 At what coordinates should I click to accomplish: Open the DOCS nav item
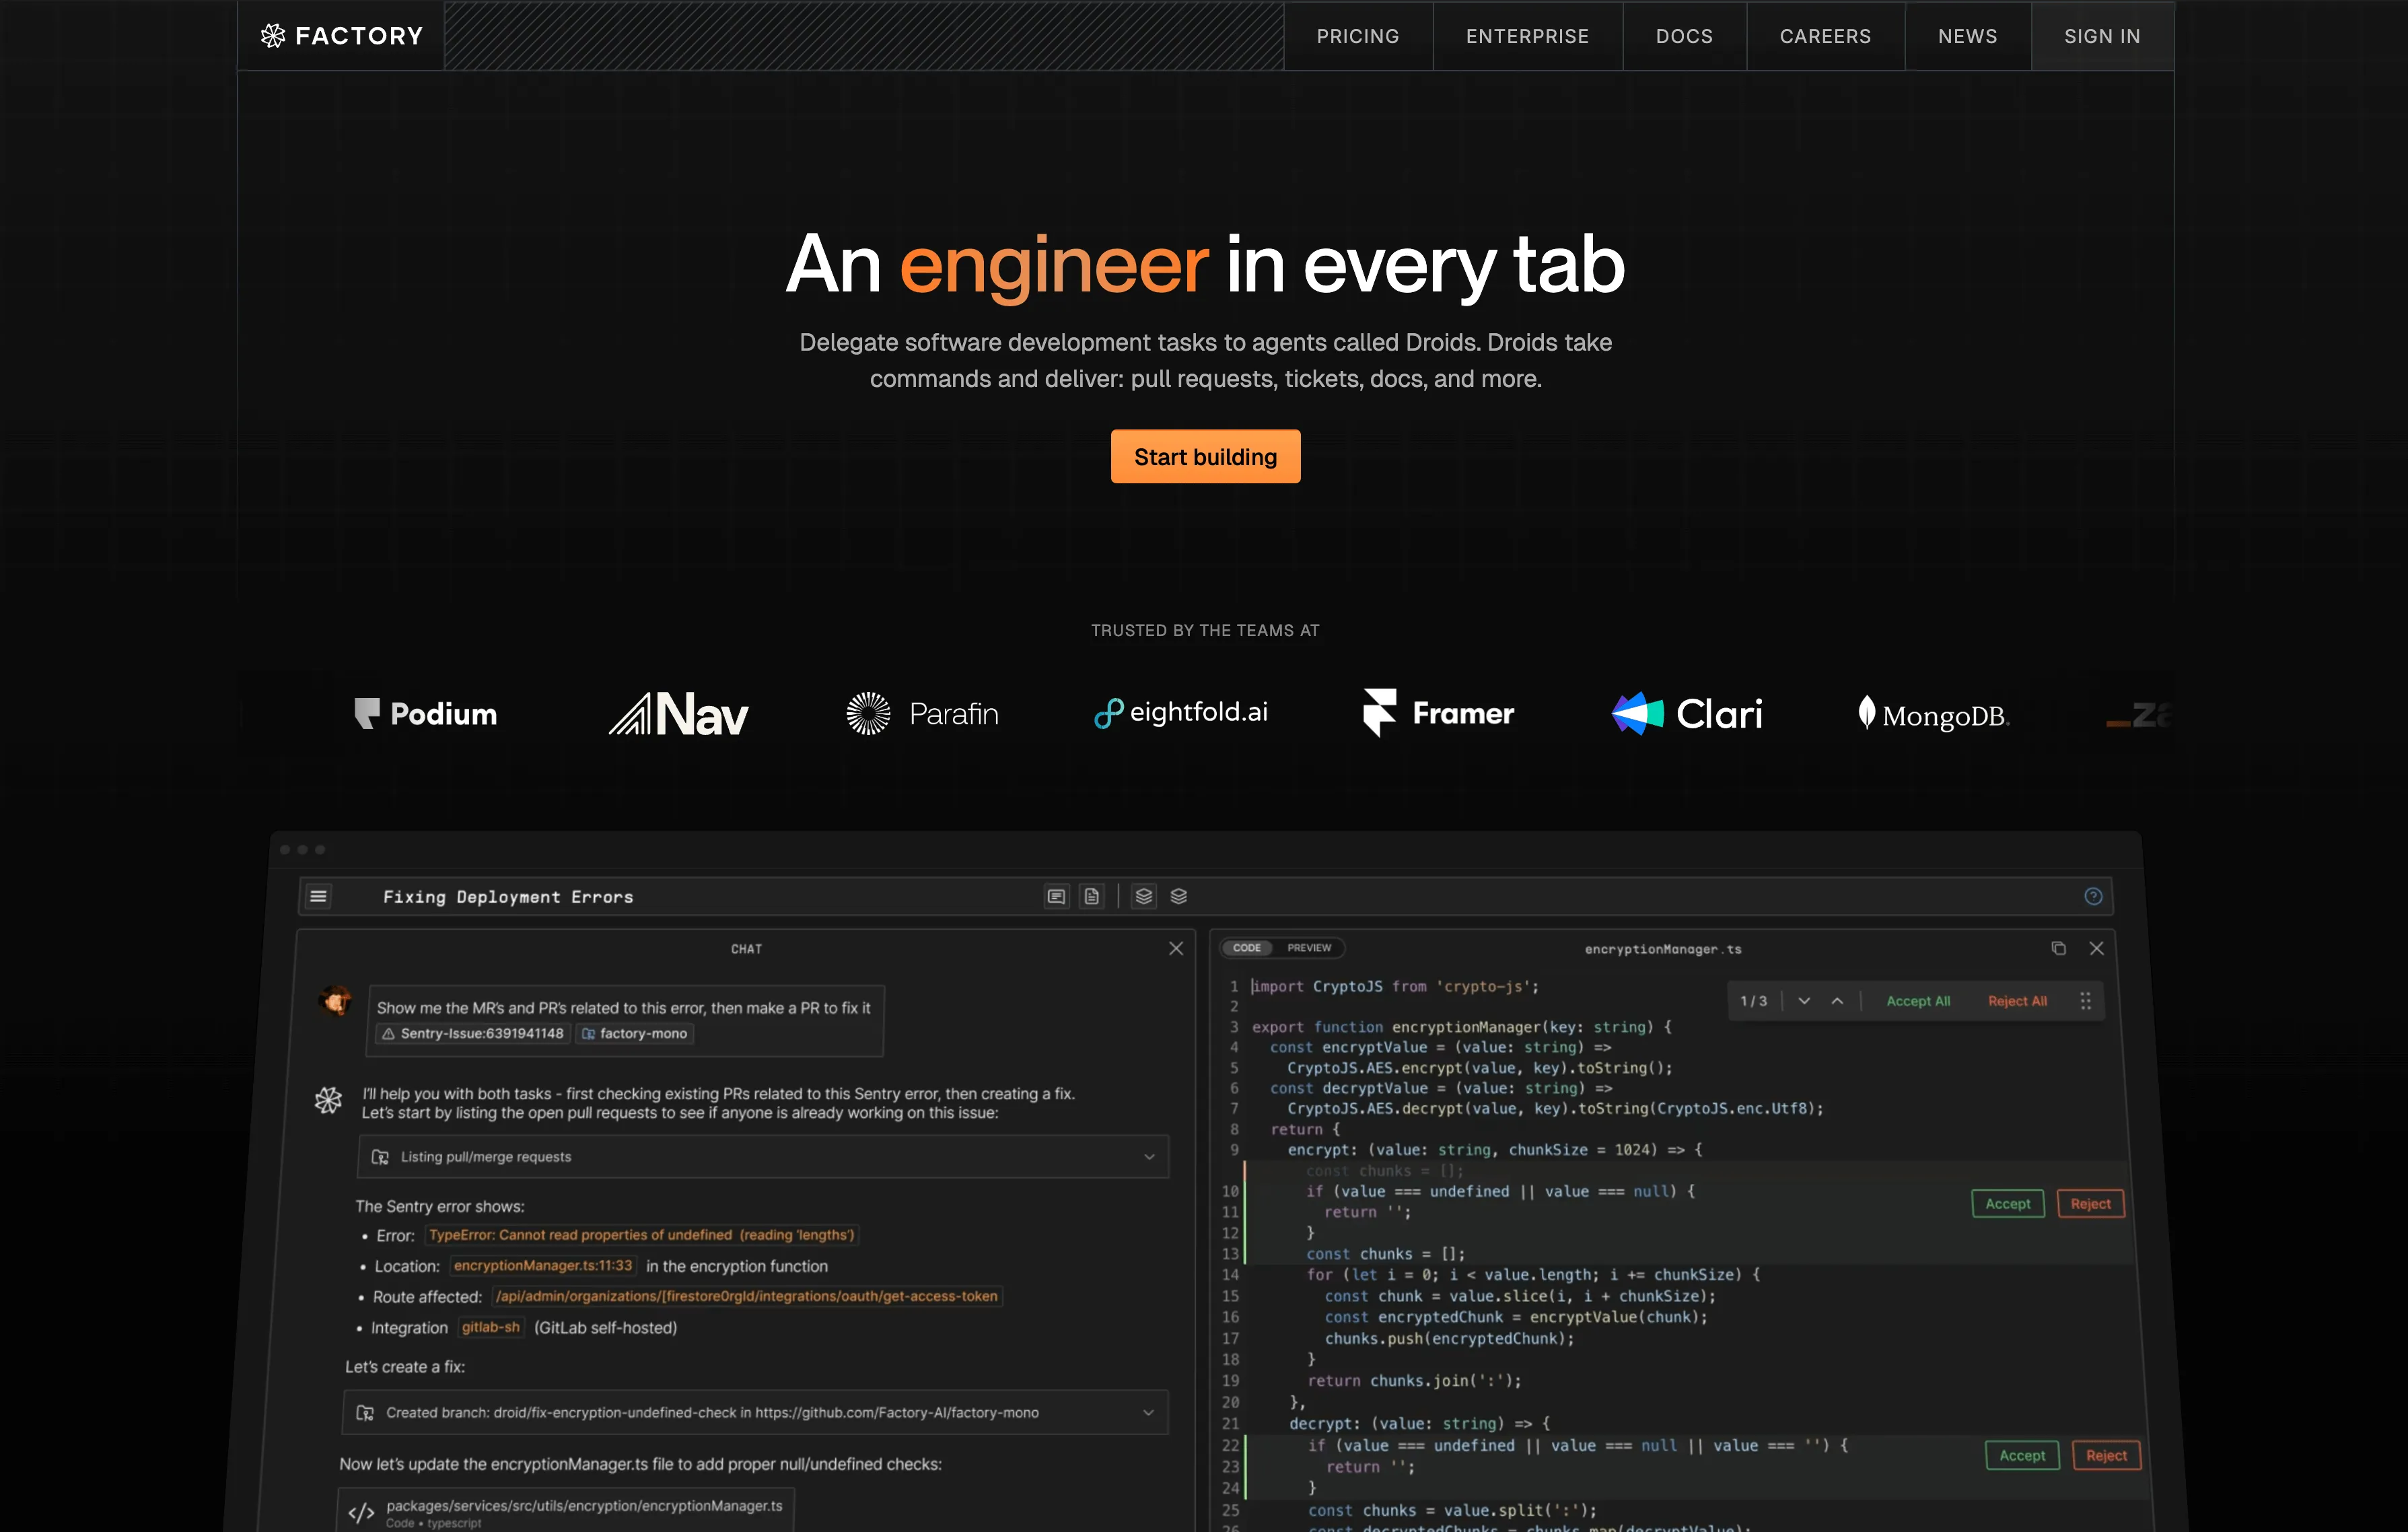pos(1684,36)
